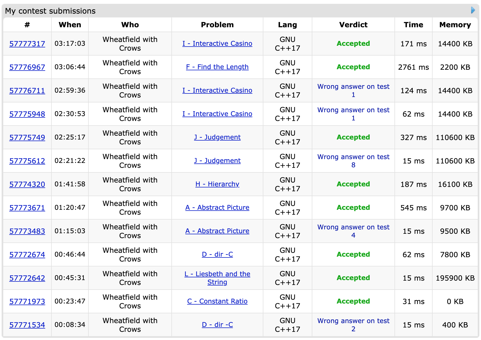Open submission 57776967 details
This screenshot has width=481, height=340.
27,67
